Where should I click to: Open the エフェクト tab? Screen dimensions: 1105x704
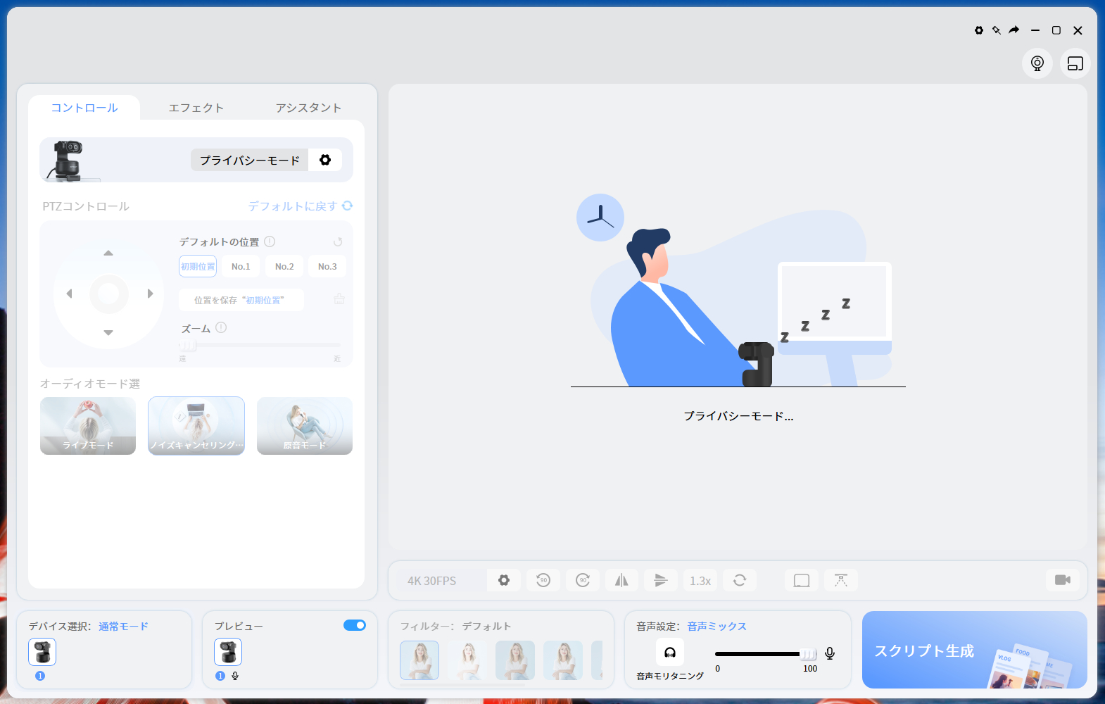[x=196, y=108]
